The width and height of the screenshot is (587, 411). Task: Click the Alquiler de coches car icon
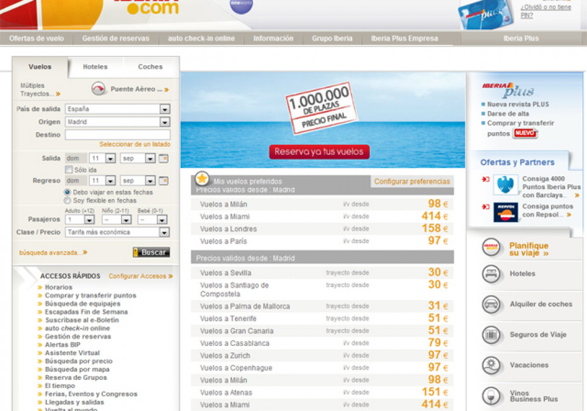click(491, 304)
